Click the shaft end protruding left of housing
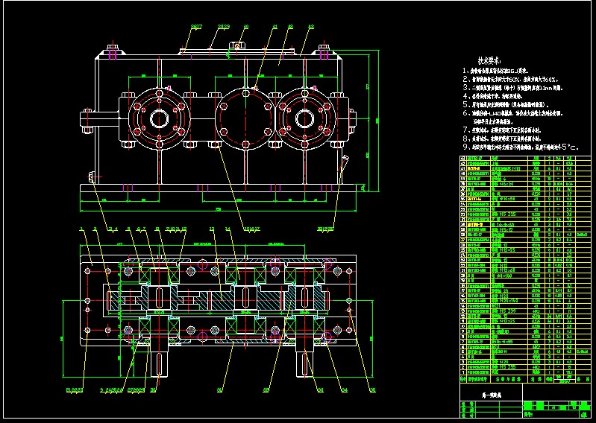This screenshot has height=423, width=596. click(87, 118)
